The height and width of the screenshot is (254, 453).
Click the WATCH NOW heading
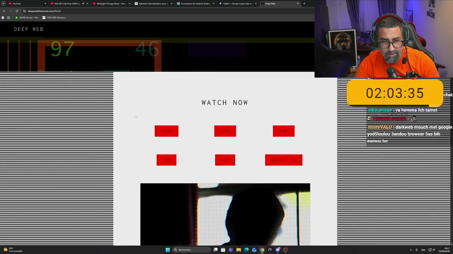pyautogui.click(x=225, y=103)
